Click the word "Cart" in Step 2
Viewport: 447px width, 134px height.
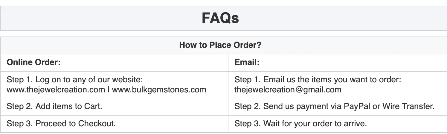coord(93,106)
